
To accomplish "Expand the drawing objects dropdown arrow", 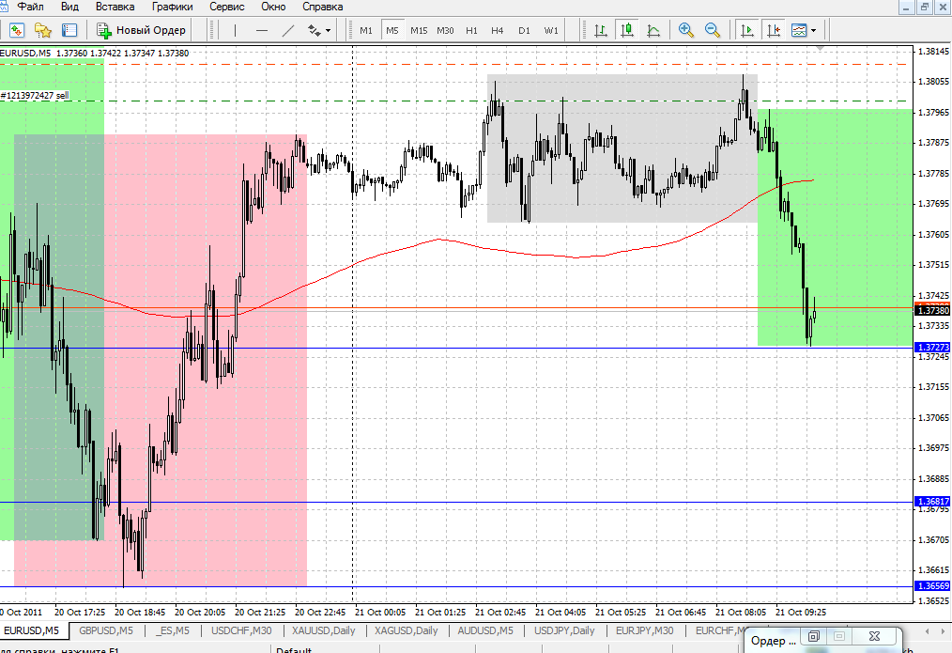I will (329, 30).
